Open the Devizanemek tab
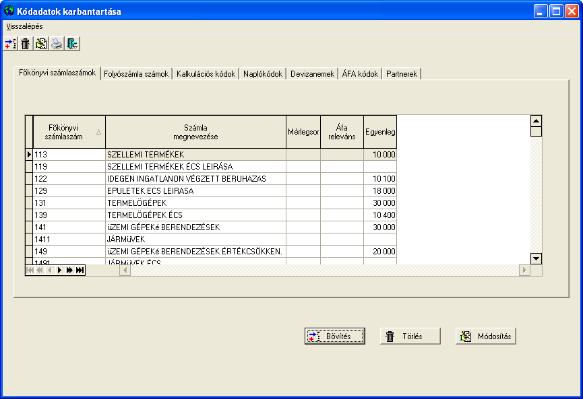The width and height of the screenshot is (583, 399). (x=312, y=74)
